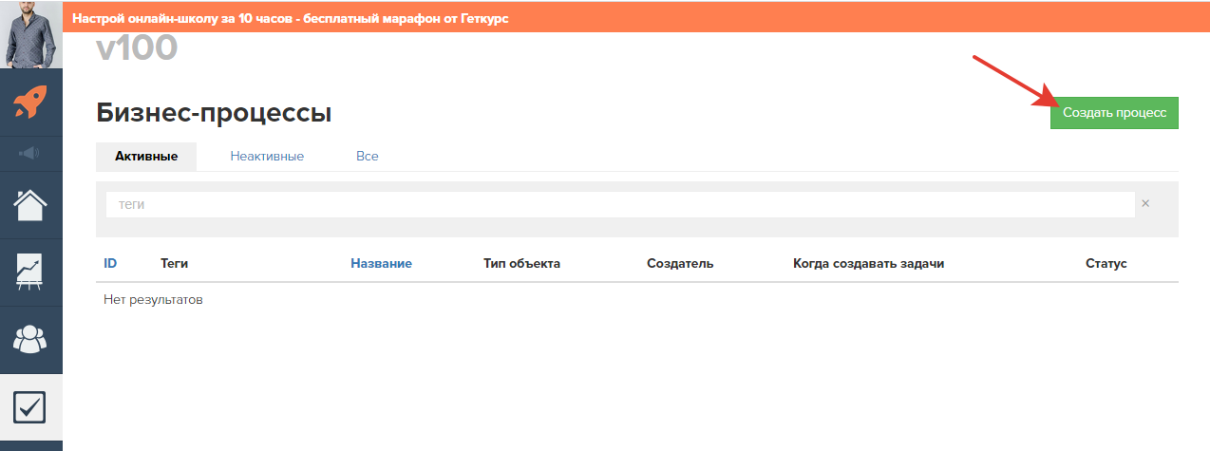Click the Тип объекта column header
The width and height of the screenshot is (1210, 451).
pyautogui.click(x=521, y=263)
